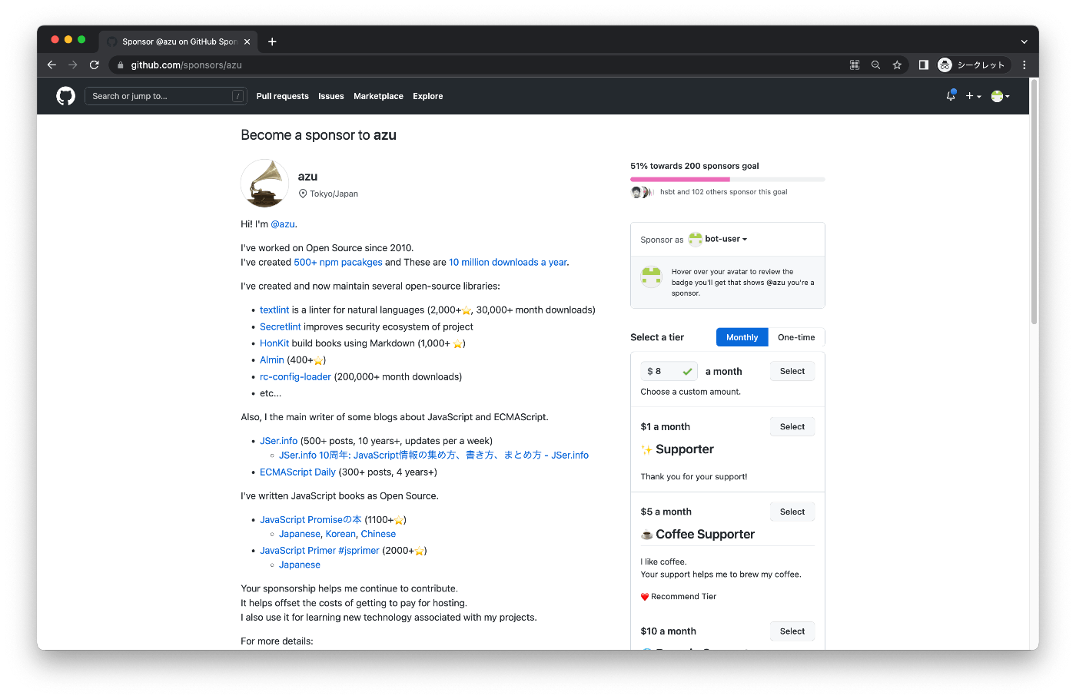Image resolution: width=1076 pixels, height=699 pixels.
Task: Expand the plus create-new dropdown
Action: [x=974, y=96]
